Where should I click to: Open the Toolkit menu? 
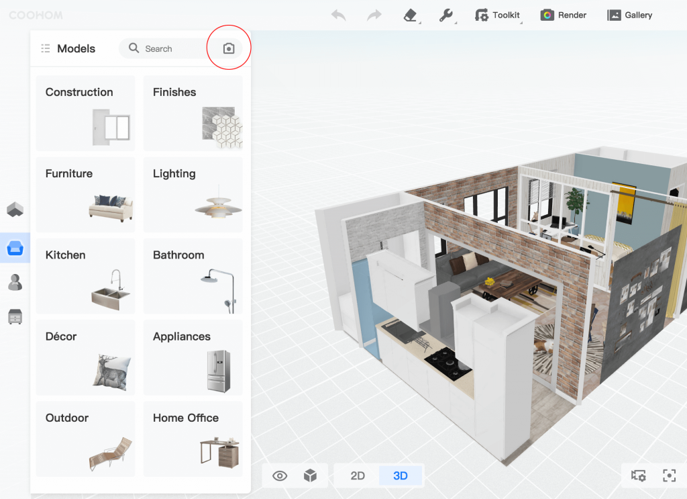pos(498,15)
